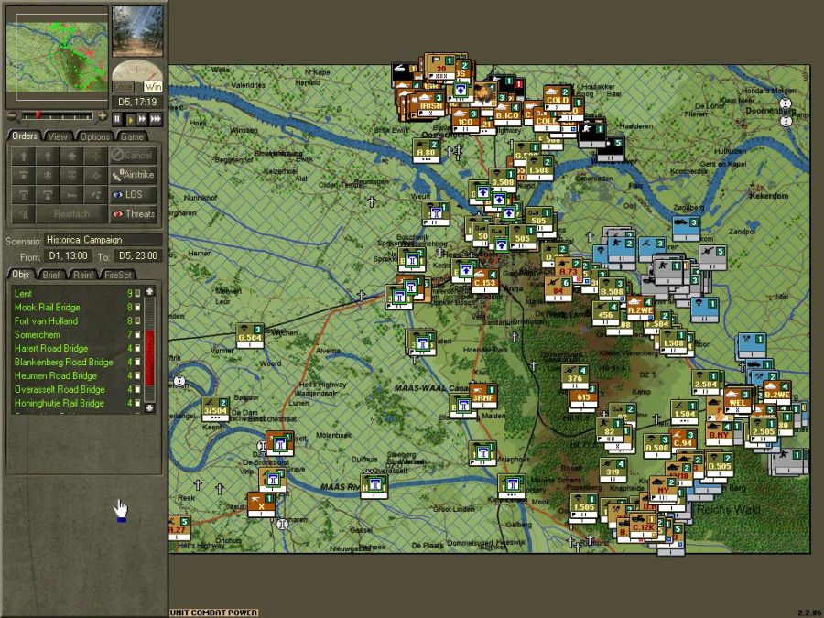
Task: Select the G.504 unit counter
Action: pyautogui.click(x=250, y=336)
